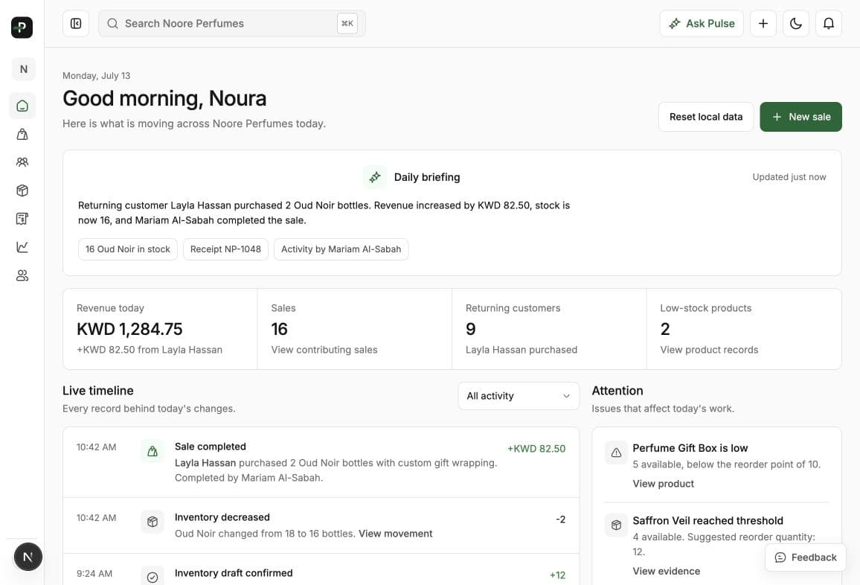Image resolution: width=860 pixels, height=585 pixels.
Task: Click View product under Perfume Gift Box
Action: 663,484
